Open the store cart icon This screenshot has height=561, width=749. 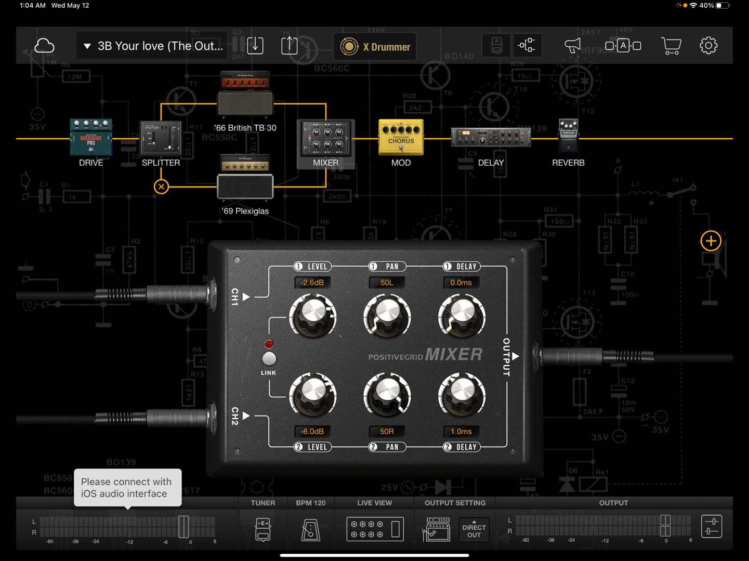click(x=671, y=46)
